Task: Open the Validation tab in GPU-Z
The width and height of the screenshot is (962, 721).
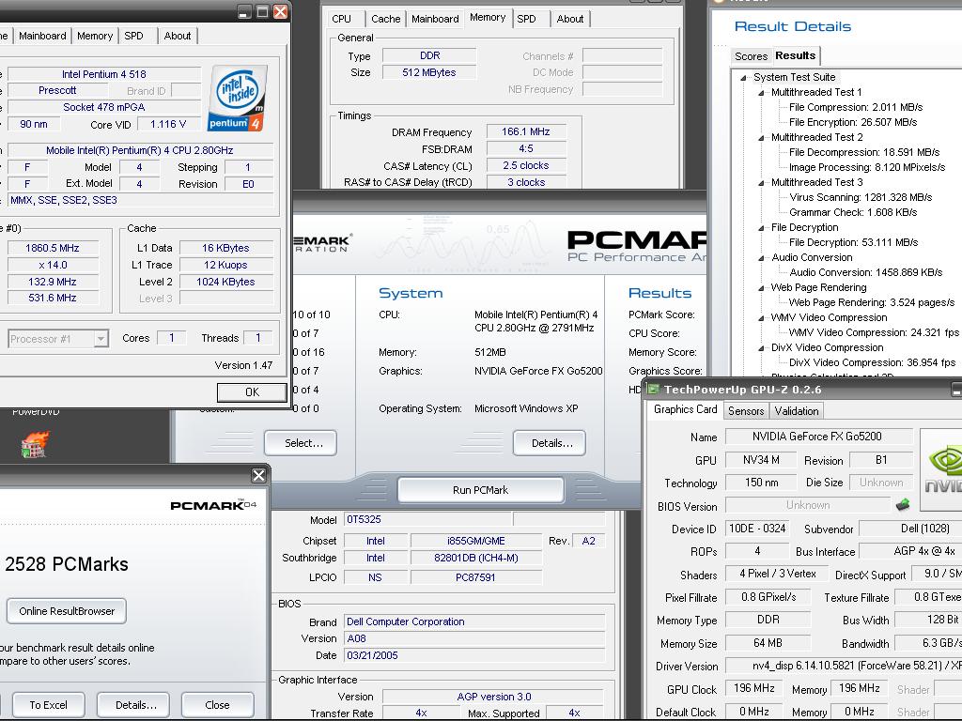Action: coord(797,411)
